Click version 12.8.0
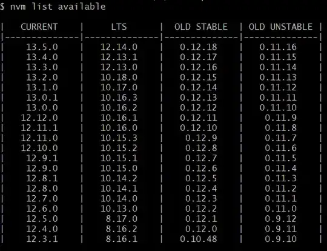327x251 pixels. (x=42, y=189)
